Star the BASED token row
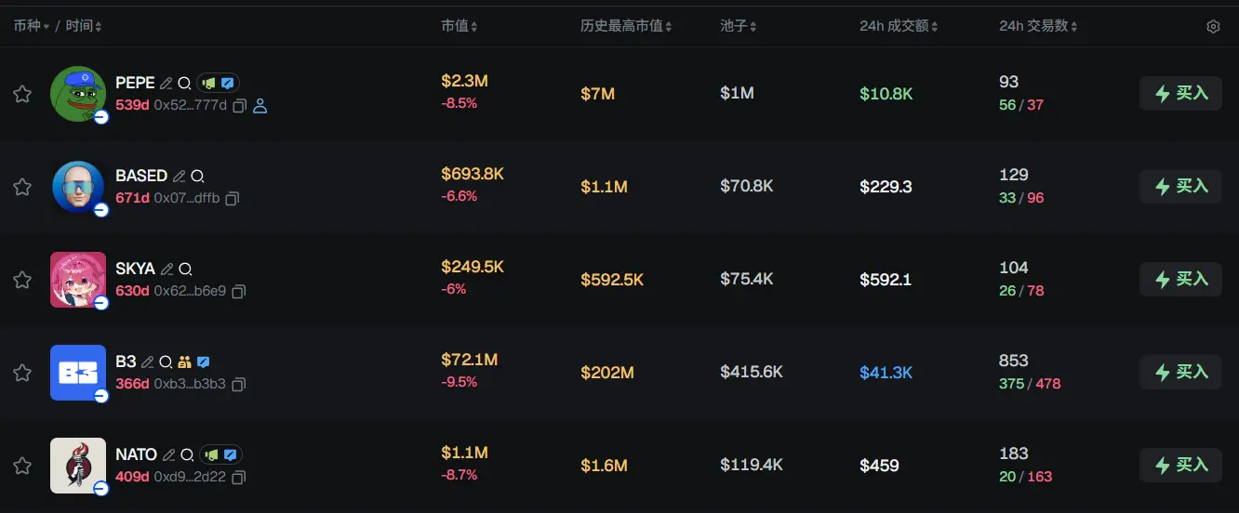Screen dimensions: 1239x513 [x=22, y=187]
